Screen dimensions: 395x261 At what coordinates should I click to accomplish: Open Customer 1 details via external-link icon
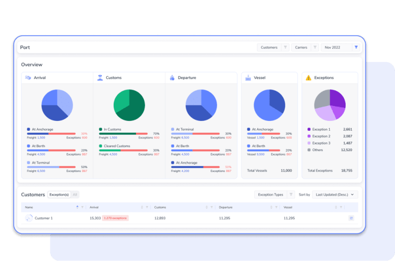click(351, 218)
